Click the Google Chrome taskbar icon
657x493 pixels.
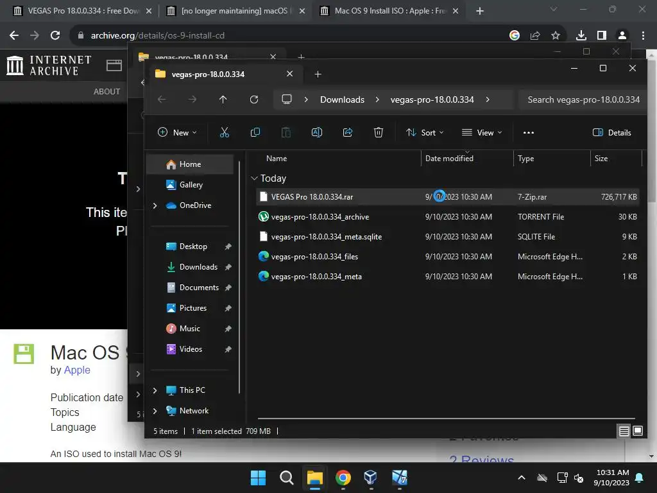pyautogui.click(x=343, y=478)
